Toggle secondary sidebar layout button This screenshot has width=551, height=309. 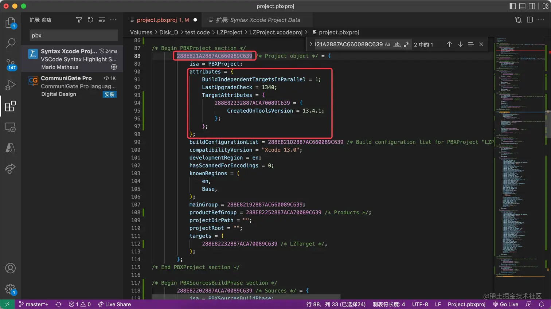tap(532, 6)
